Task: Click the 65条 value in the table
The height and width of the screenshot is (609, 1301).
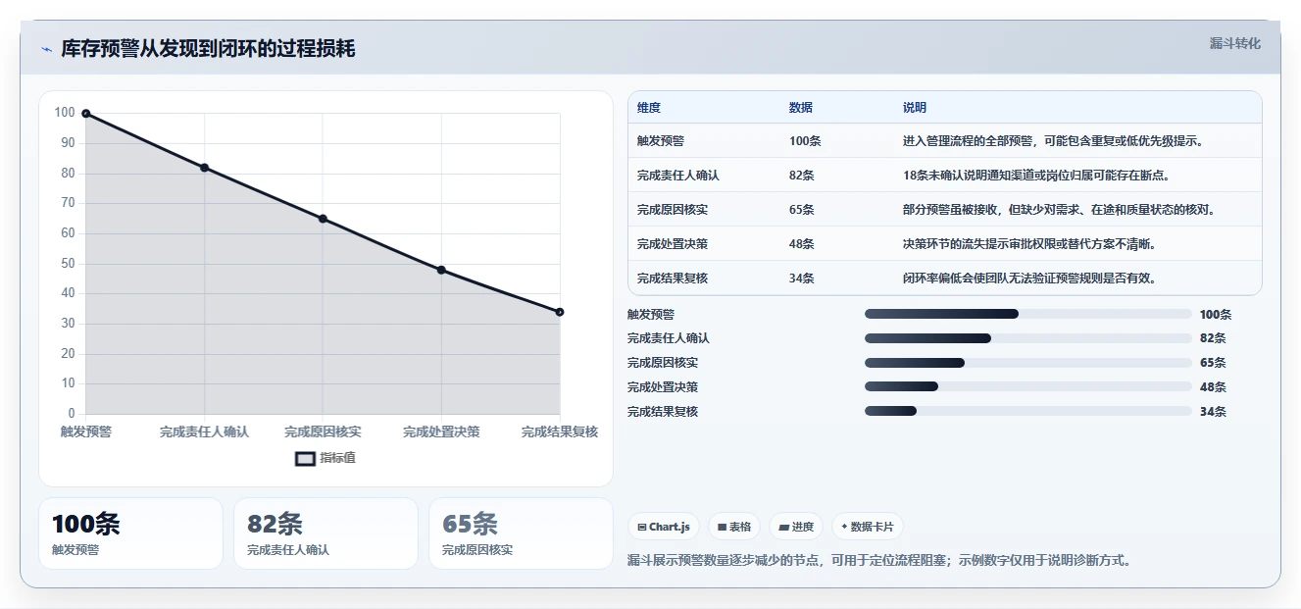Action: pos(802,210)
